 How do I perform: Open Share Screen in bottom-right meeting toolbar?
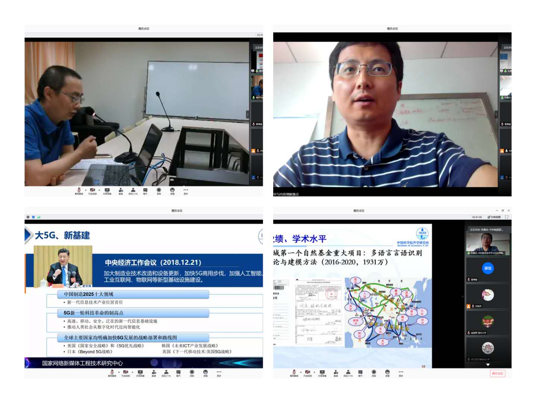point(322,372)
